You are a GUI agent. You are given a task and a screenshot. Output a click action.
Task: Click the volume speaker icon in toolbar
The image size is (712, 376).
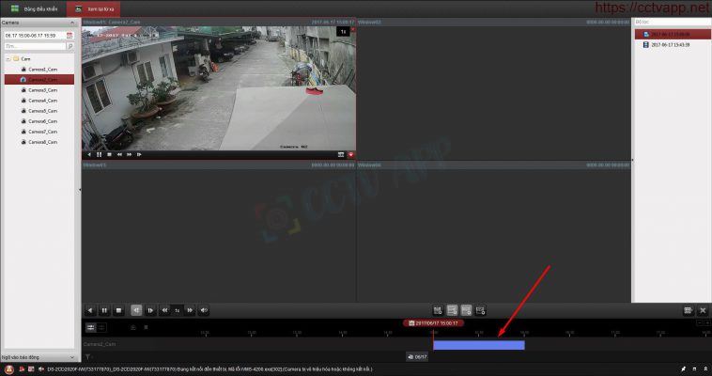204,309
